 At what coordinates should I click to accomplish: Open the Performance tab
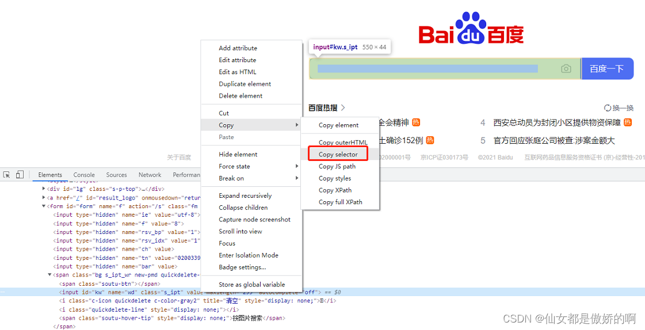[186, 175]
